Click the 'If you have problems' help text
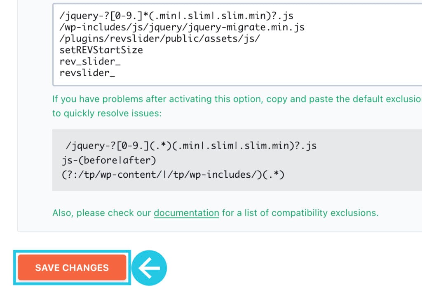Image resolution: width=422 pixels, height=297 pixels. pyautogui.click(x=97, y=99)
